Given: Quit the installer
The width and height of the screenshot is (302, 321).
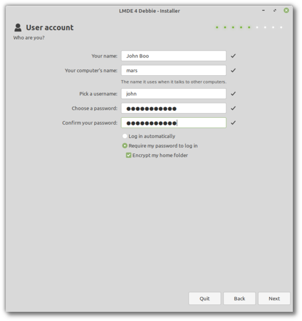Looking at the screenshot, I should 205,299.
